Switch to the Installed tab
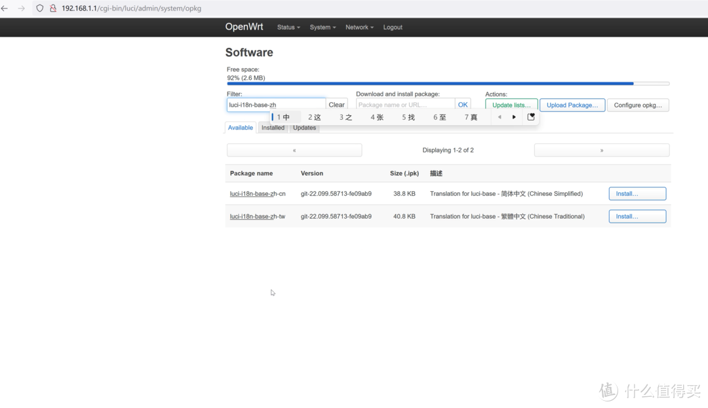Viewport: 708px width, 408px height. click(273, 128)
